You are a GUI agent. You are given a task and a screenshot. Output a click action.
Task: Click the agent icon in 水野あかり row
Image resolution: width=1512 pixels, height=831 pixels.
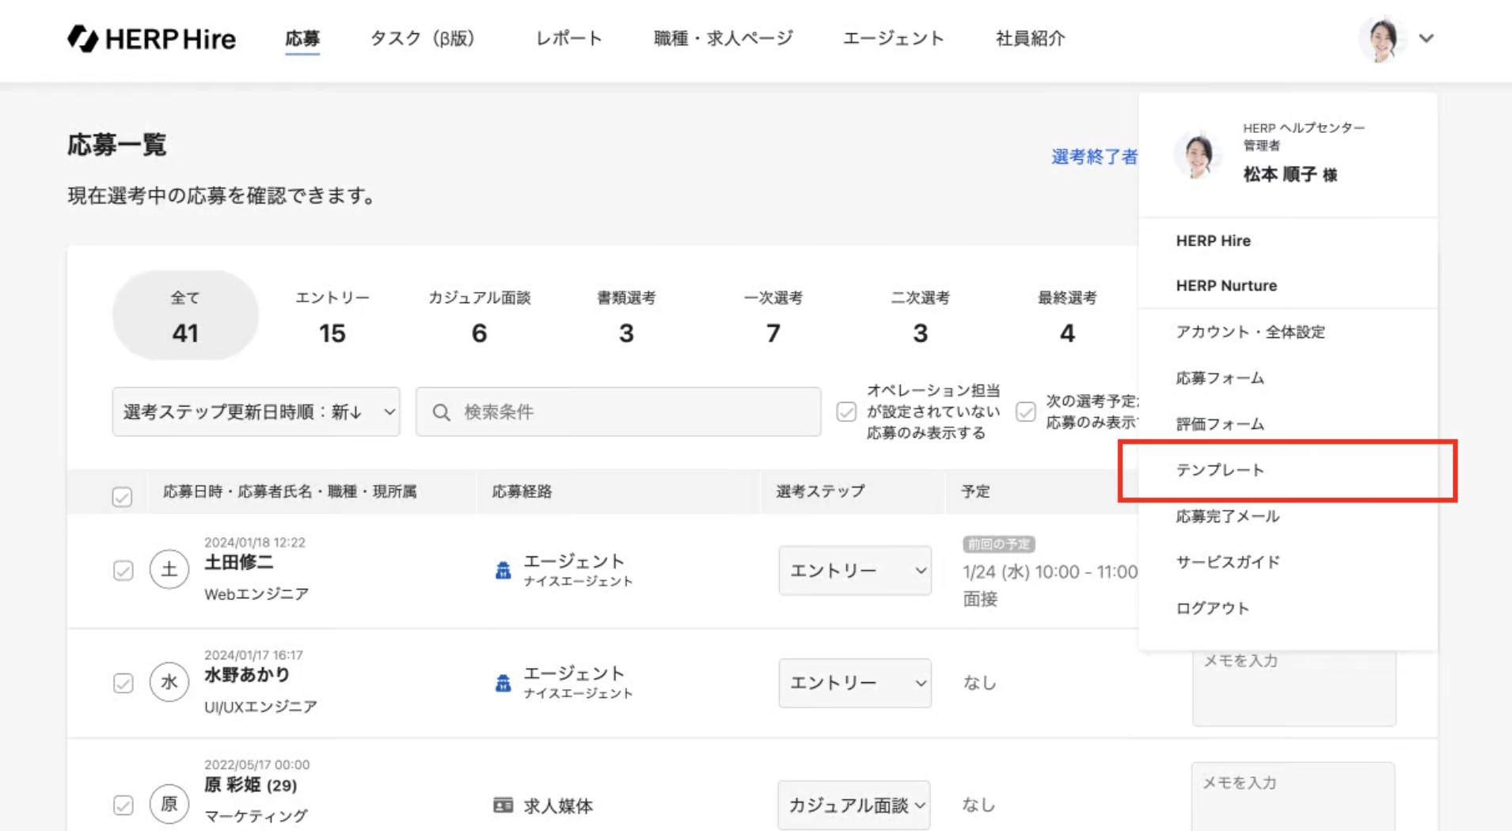[x=503, y=682]
